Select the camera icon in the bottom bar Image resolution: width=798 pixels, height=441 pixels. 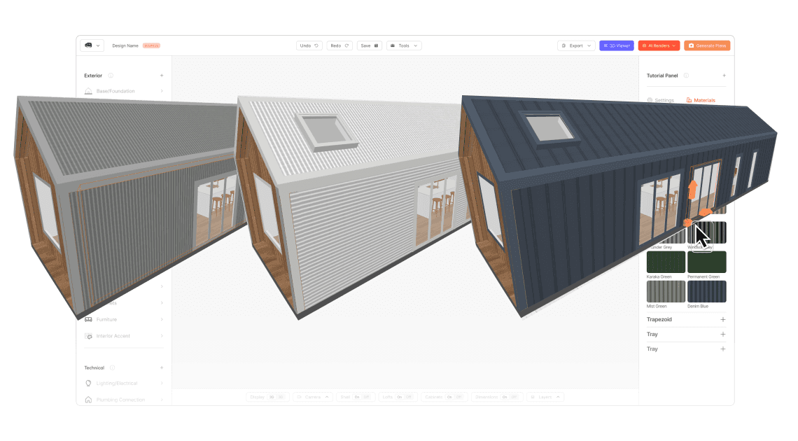[299, 396]
